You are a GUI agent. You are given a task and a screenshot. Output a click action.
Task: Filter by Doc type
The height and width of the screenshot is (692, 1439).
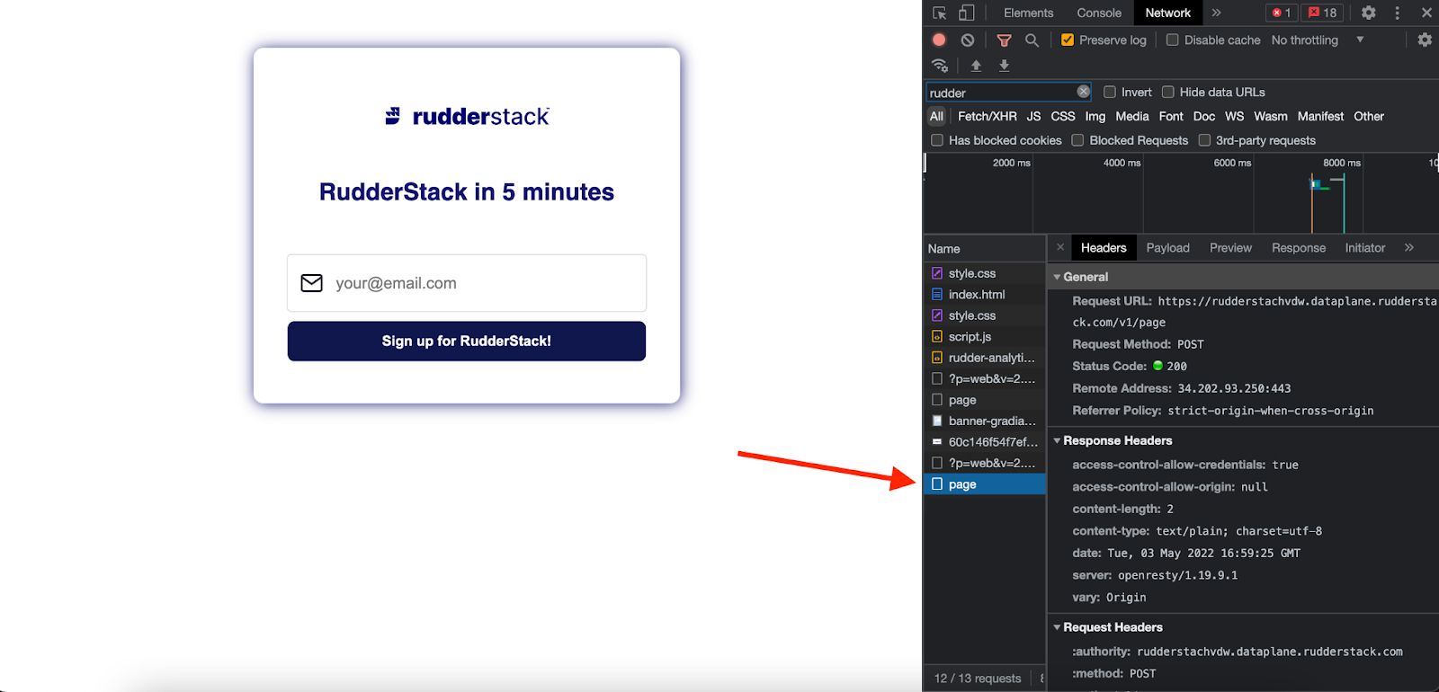[1204, 116]
